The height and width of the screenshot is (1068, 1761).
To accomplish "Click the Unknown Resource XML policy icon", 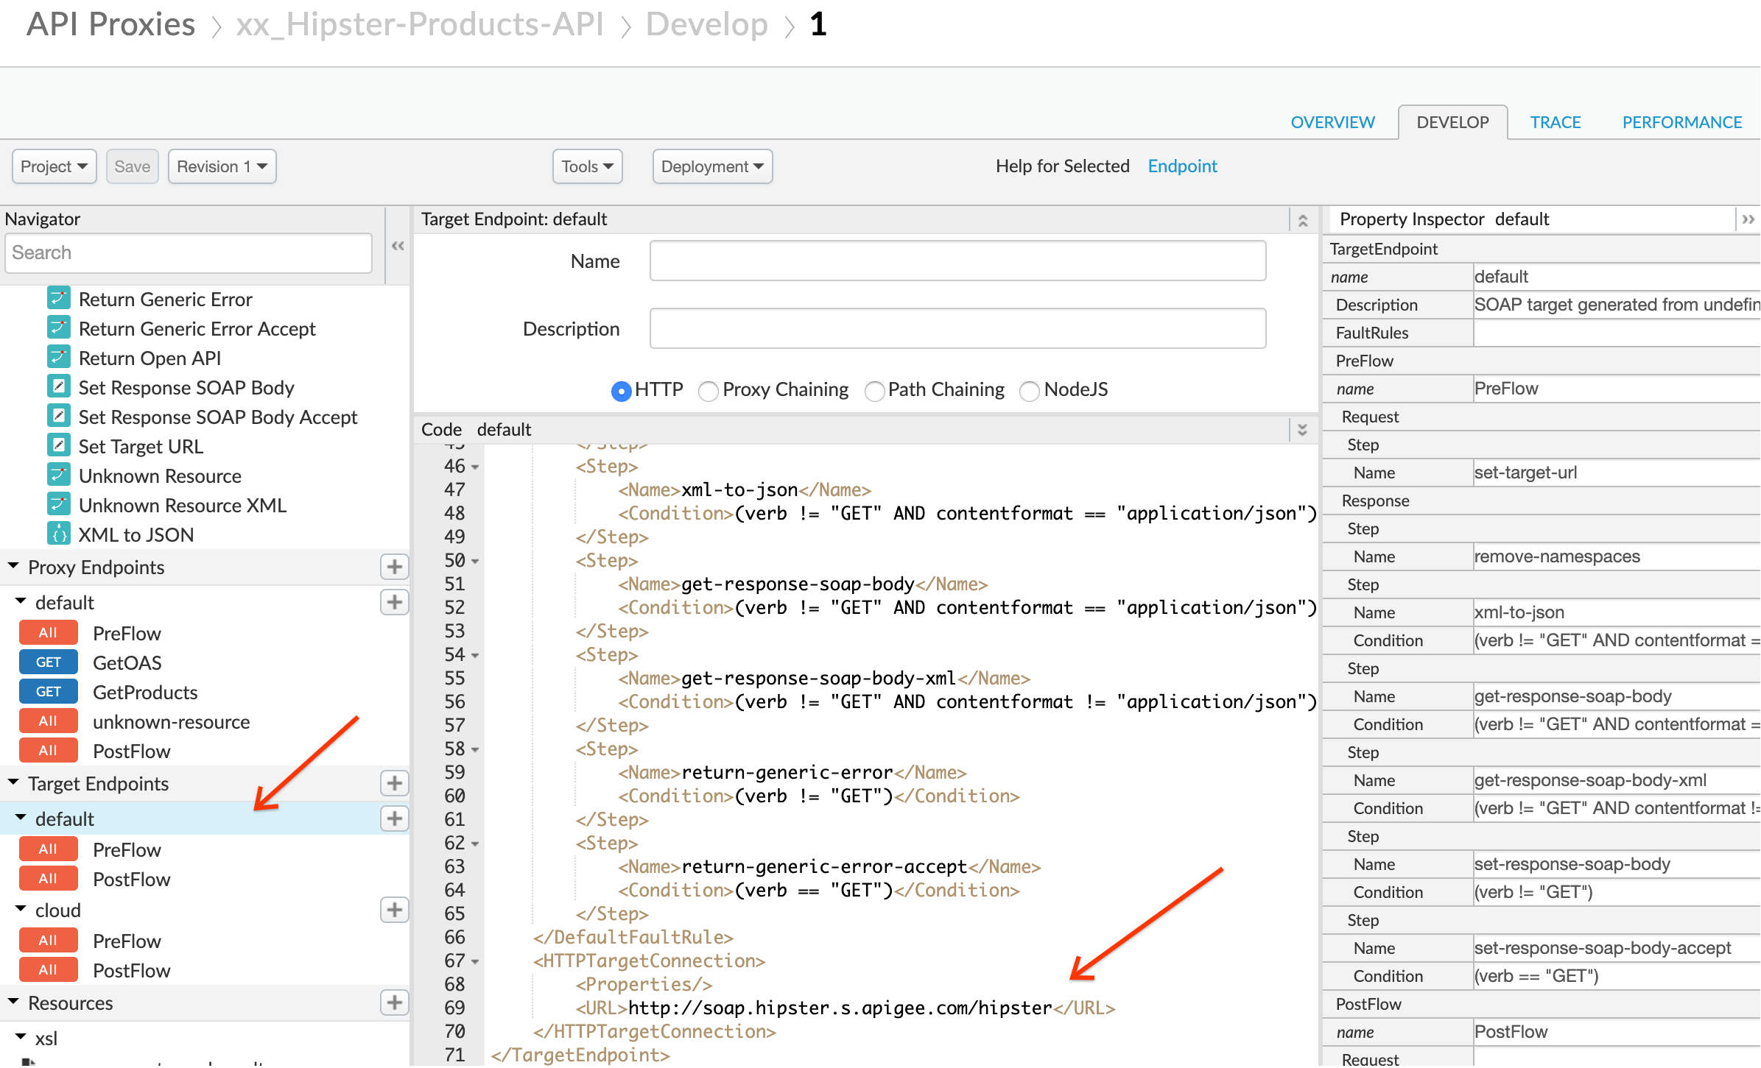I will [x=59, y=504].
